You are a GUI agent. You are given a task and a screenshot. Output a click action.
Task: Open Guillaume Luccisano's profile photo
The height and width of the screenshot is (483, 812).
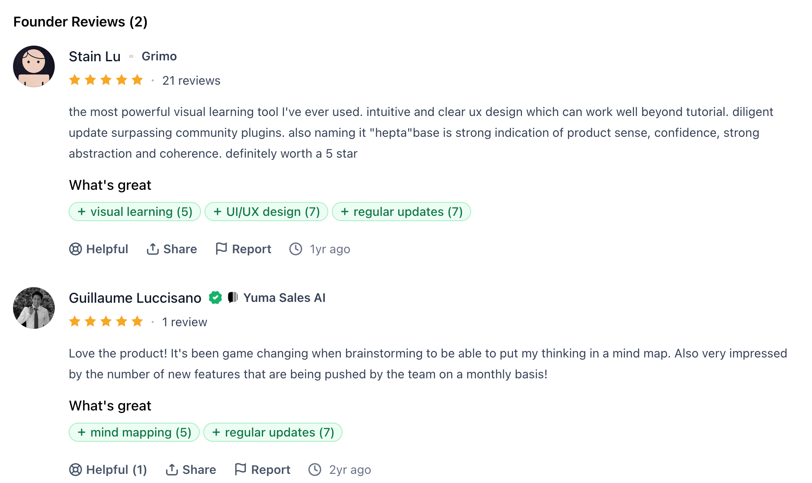pyautogui.click(x=34, y=308)
